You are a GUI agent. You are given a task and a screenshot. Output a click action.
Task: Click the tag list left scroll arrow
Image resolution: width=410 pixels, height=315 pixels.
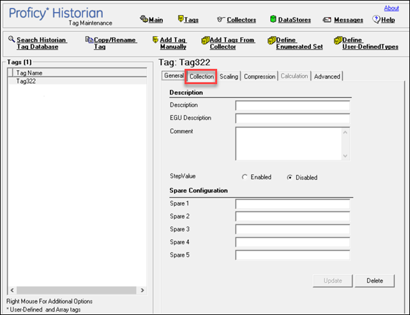tap(12, 290)
